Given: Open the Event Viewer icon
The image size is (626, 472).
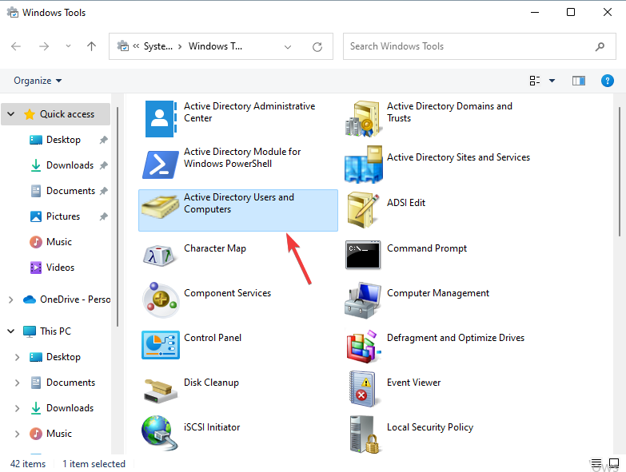Looking at the screenshot, I should [362, 389].
